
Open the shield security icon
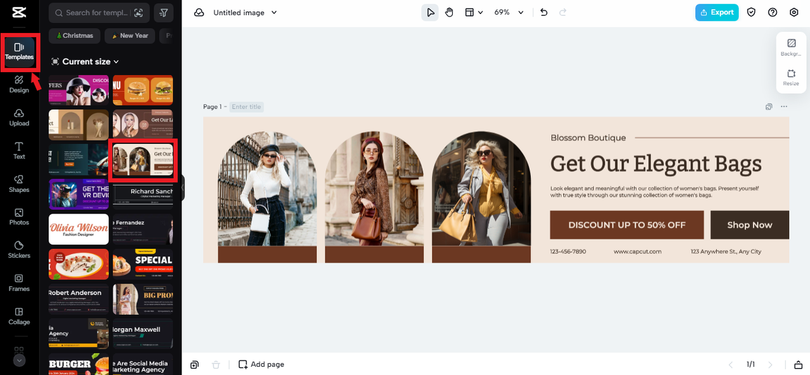(751, 12)
